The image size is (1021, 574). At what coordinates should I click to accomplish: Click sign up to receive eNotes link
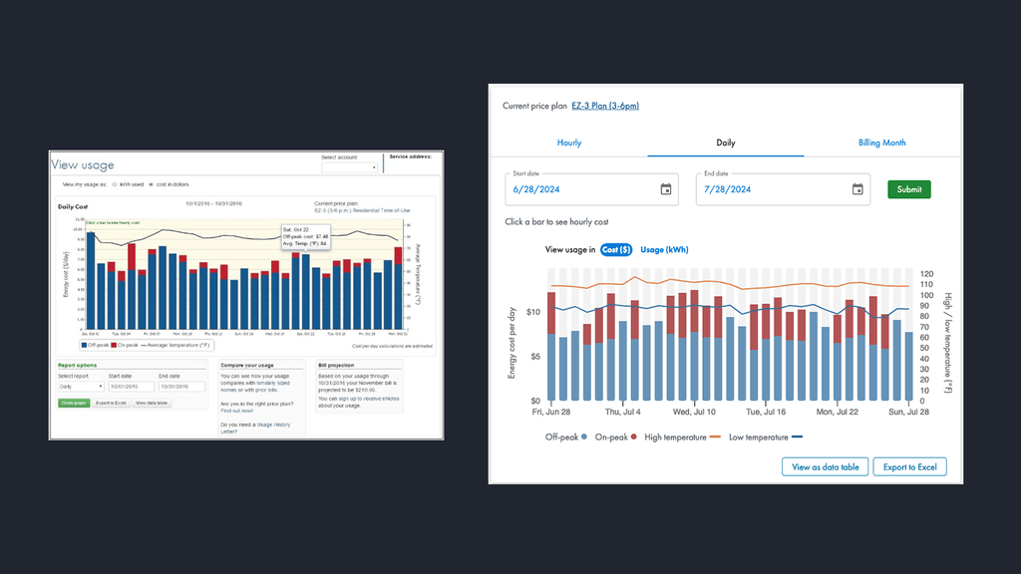(369, 399)
